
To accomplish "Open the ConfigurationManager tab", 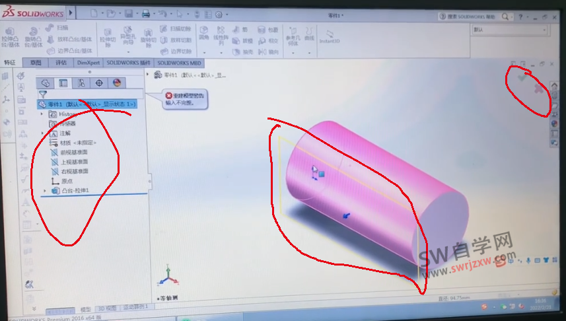I will coord(81,83).
